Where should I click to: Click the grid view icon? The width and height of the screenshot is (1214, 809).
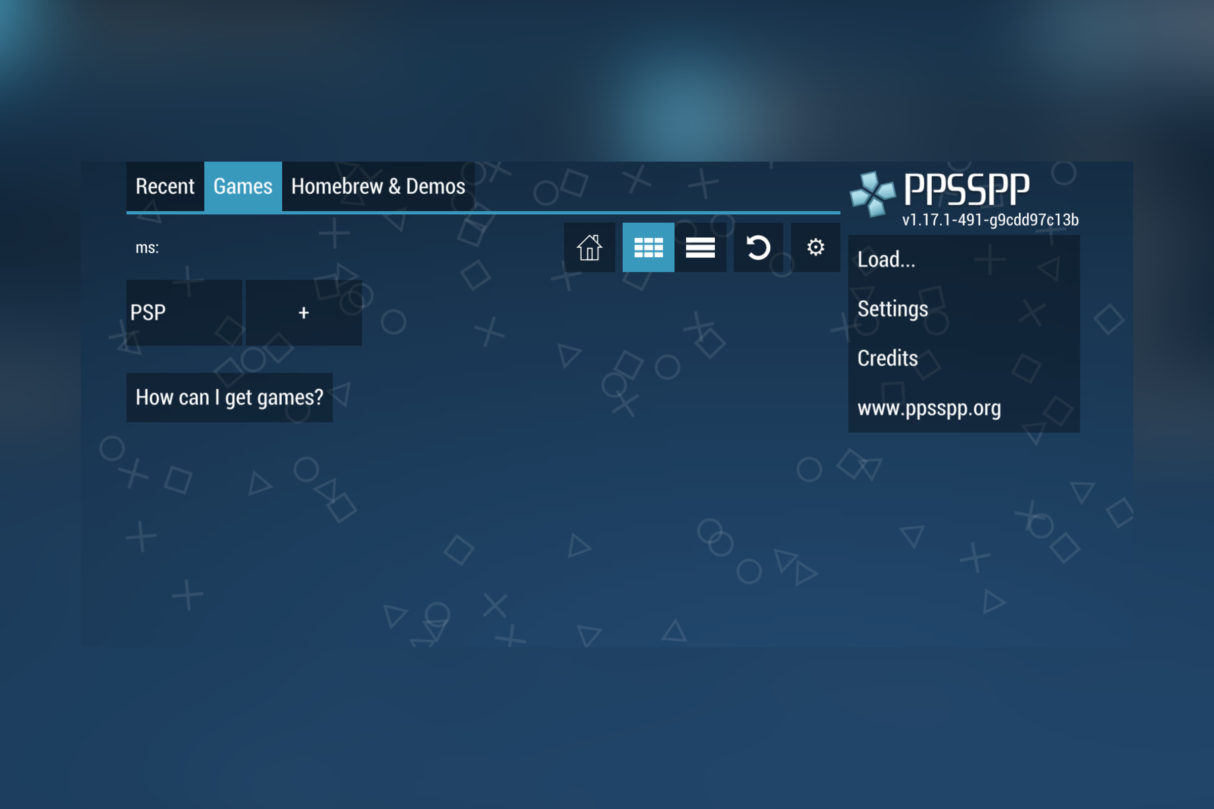pos(647,247)
